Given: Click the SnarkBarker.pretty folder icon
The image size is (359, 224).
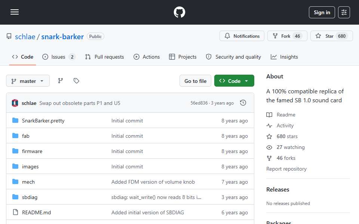Looking at the screenshot, I should point(15,121).
